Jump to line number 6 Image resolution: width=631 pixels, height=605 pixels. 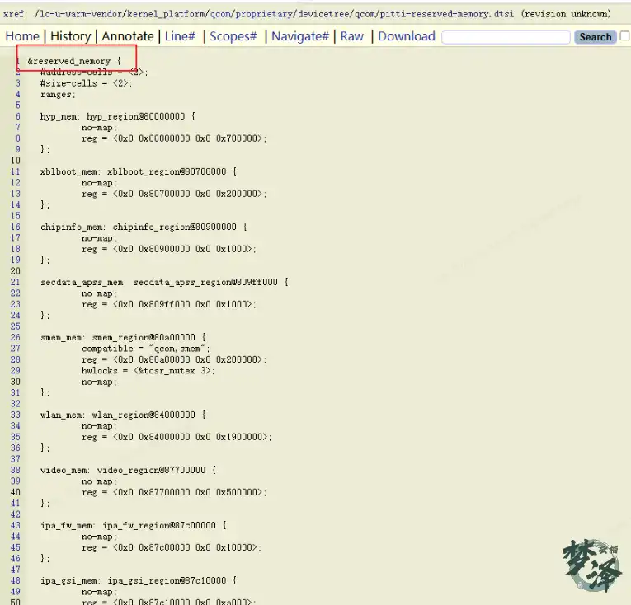coord(17,117)
